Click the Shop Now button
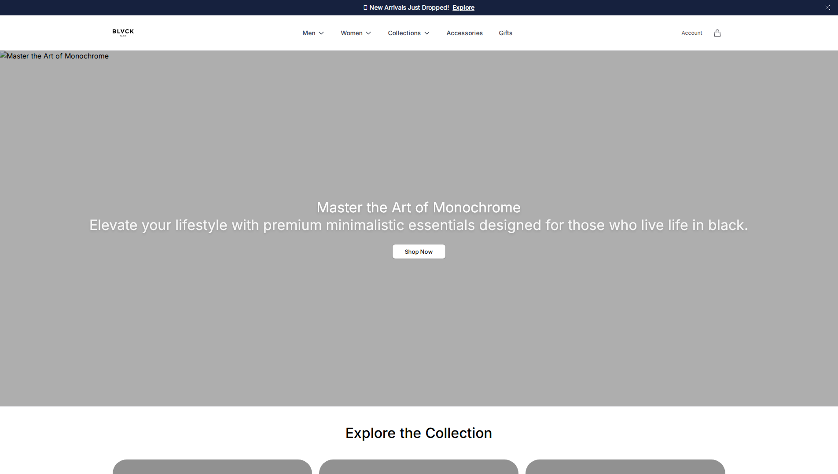Screen dimensions: 838x474 click(x=419, y=252)
